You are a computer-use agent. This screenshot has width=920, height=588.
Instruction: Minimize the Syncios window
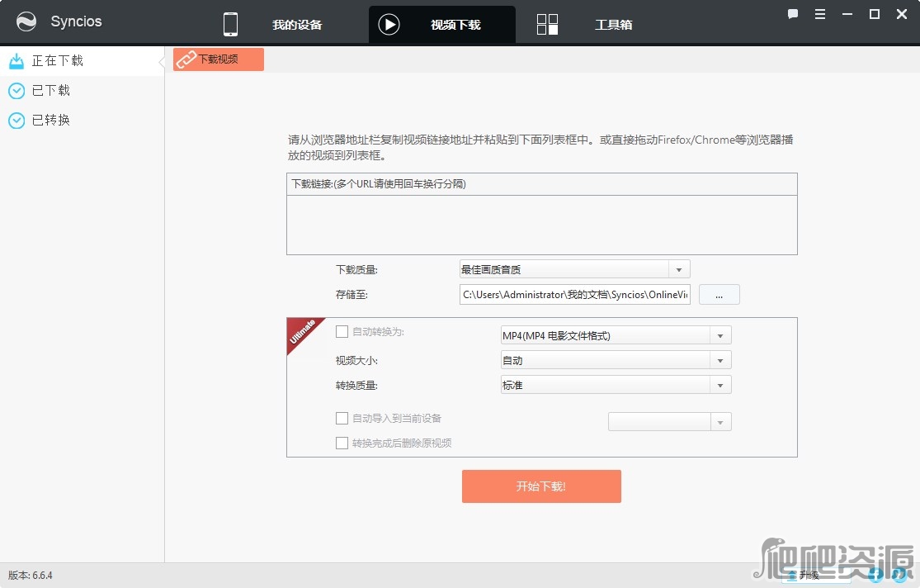coord(847,14)
